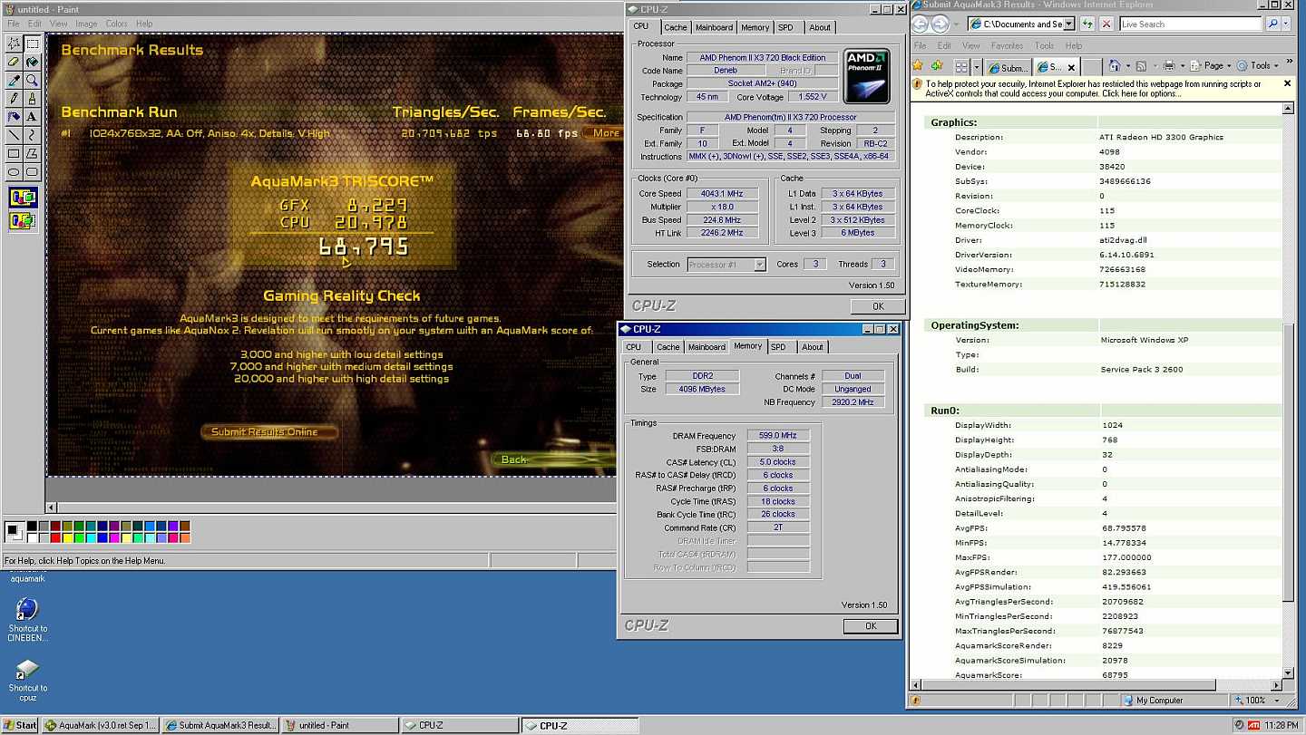
Task: Pick the Polygon tool in Paint
Action: [x=32, y=153]
